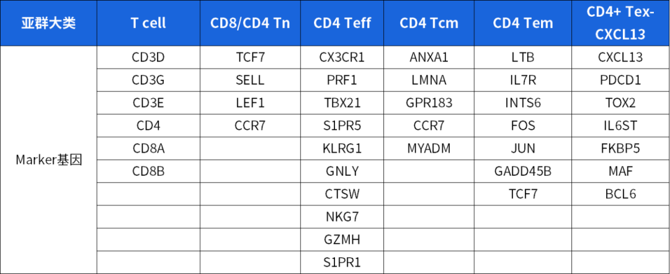The image size is (670, 274).
Task: Select the "T cell" column header
Action: [x=148, y=24]
